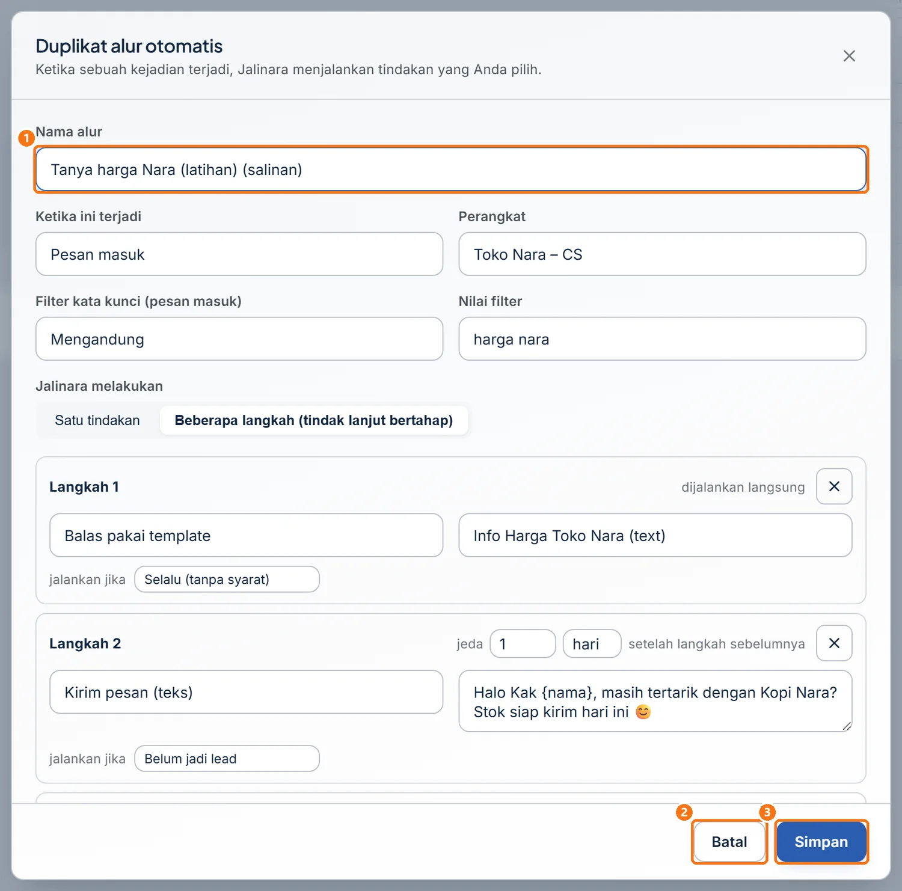The height and width of the screenshot is (891, 902).
Task: Open the Balas pakai template action dropdown
Action: click(247, 535)
